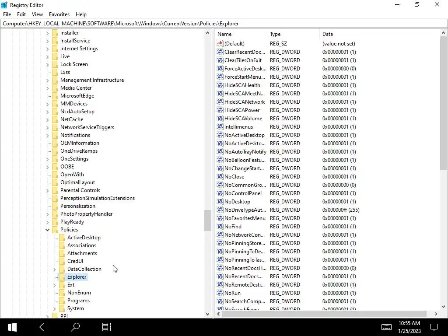
Task: Open the Edit menu
Action: (x=21, y=14)
